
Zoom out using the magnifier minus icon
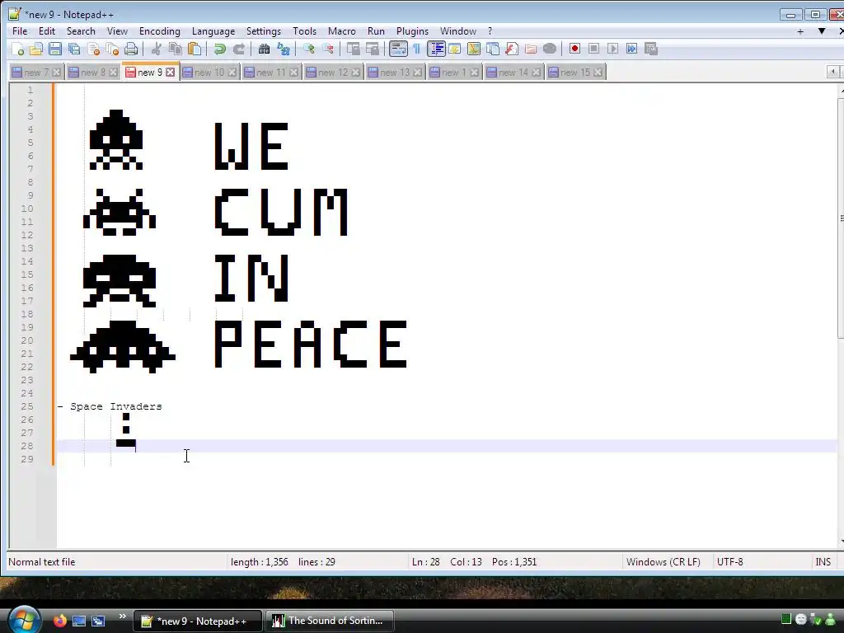pyautogui.click(x=328, y=49)
